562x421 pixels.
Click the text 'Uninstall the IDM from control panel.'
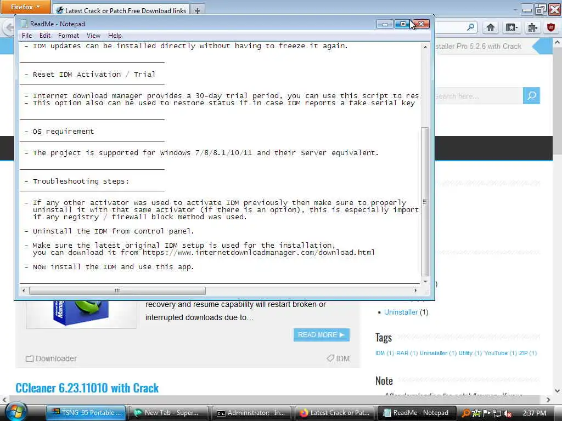coord(113,231)
